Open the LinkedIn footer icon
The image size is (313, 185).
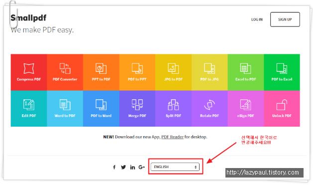132,167
